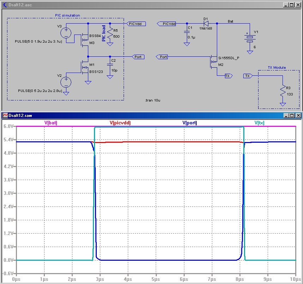Click the PULSE(0 5 2u 2u 2u 2.8u) text
303x284 pixels.
(x=40, y=91)
